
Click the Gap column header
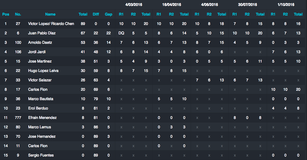coord(108,14)
